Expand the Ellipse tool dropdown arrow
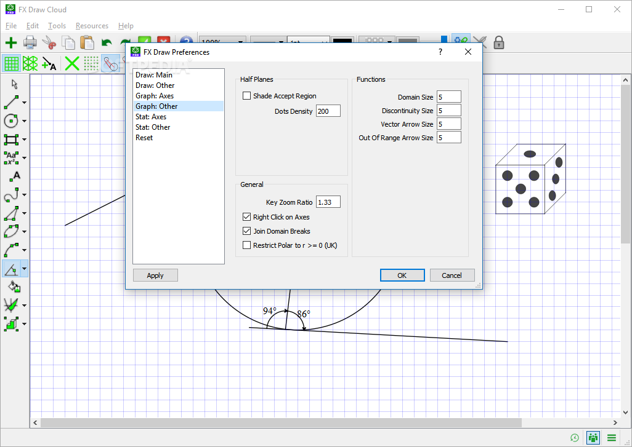The width and height of the screenshot is (632, 447). pyautogui.click(x=24, y=232)
